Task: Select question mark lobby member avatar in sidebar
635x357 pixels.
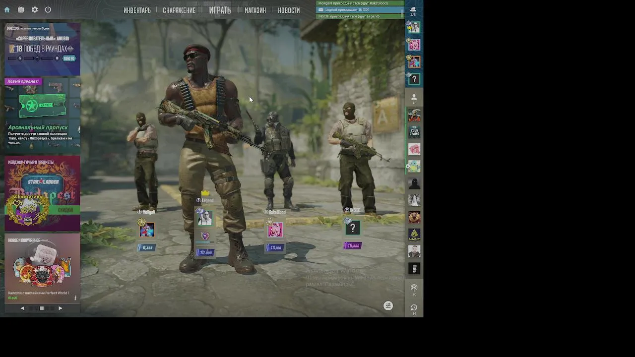Action: (414, 79)
